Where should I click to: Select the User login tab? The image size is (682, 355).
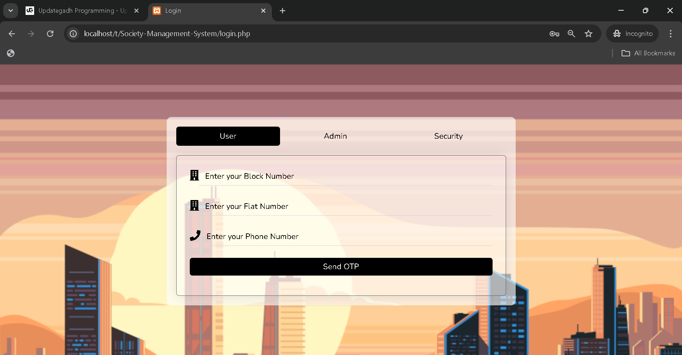pos(228,136)
